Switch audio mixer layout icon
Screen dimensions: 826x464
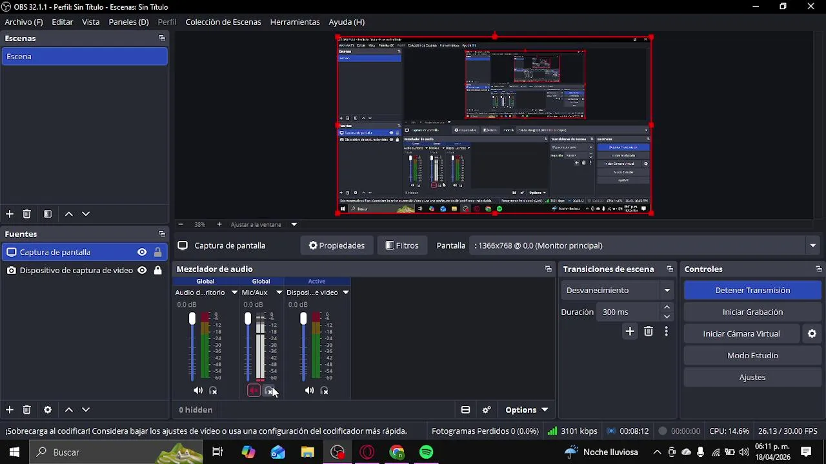(x=465, y=410)
